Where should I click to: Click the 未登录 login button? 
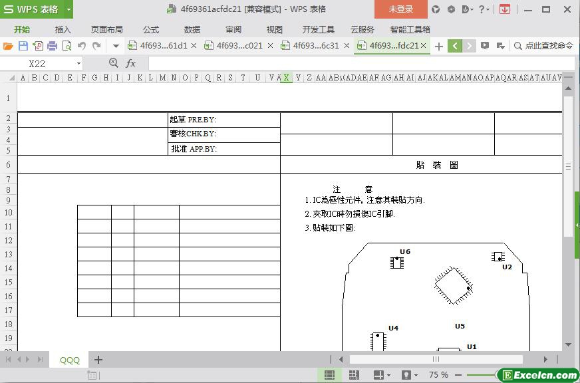tap(401, 9)
